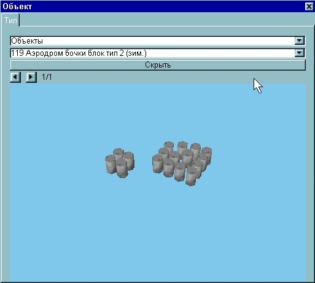
Task: Click the gap between the two barrel groups
Action: click(143, 163)
